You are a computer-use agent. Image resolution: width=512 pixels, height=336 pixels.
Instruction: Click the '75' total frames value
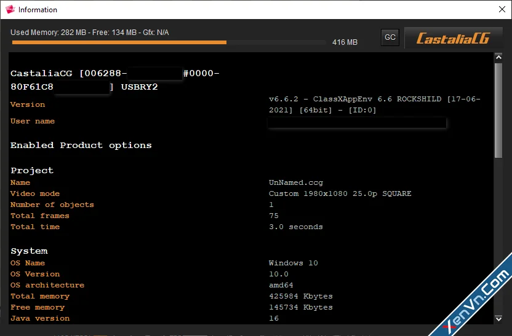[x=274, y=216]
